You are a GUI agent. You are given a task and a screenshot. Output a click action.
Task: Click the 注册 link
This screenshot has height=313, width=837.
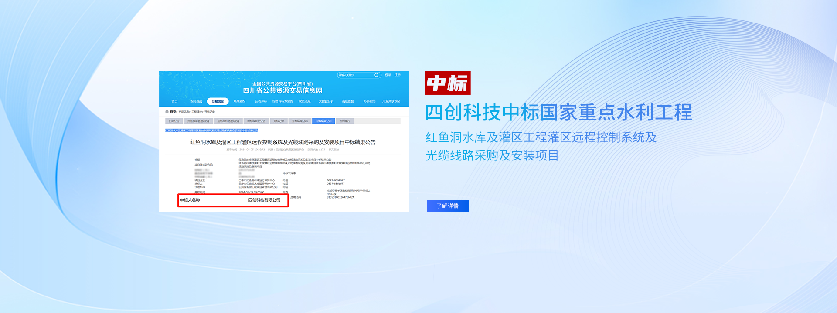(397, 75)
